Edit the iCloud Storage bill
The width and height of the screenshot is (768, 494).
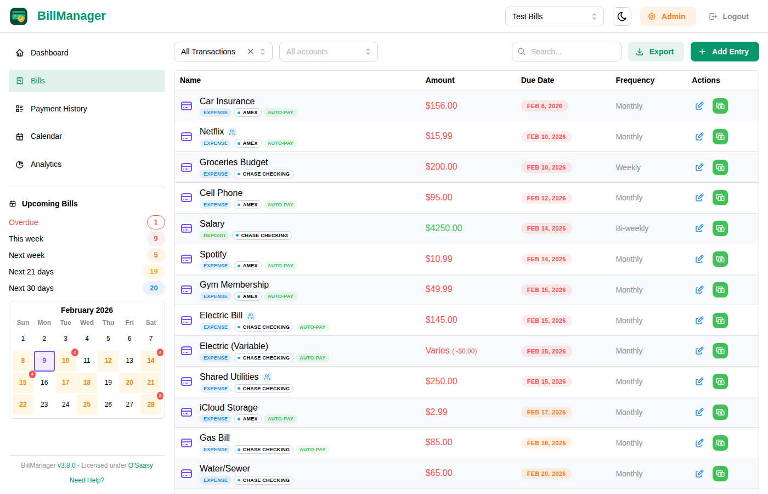(x=699, y=412)
